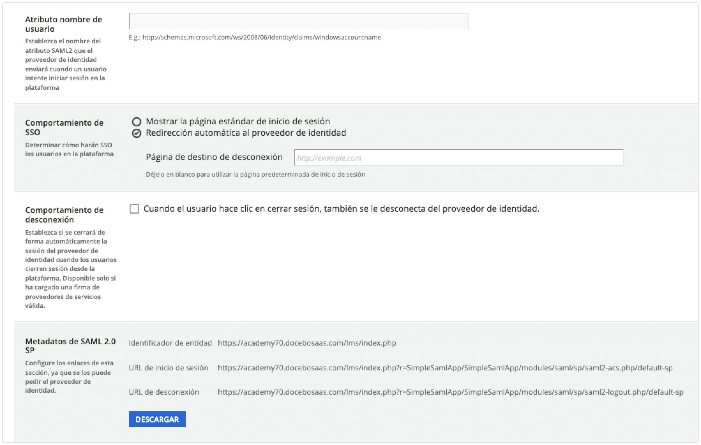Click the hint text about página predeterminada
The image size is (701, 445).
pyautogui.click(x=255, y=174)
